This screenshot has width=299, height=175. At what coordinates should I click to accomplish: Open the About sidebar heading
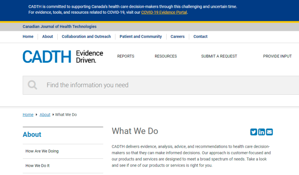[x=32, y=134]
